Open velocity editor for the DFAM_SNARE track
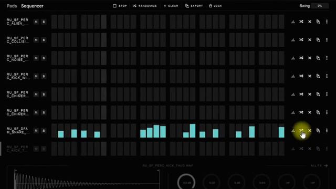The height and width of the screenshot is (189, 336). coord(293,131)
